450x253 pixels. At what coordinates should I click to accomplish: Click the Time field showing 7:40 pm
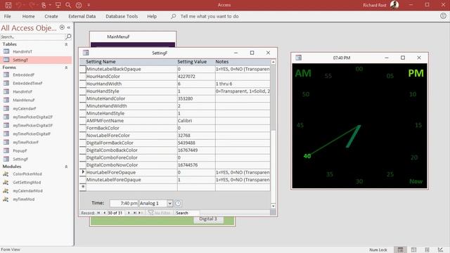tap(124, 203)
